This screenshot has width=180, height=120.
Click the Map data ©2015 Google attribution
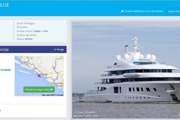click(52, 95)
